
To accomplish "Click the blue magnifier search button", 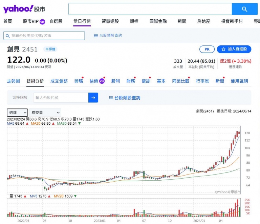I will (x=244, y=9).
